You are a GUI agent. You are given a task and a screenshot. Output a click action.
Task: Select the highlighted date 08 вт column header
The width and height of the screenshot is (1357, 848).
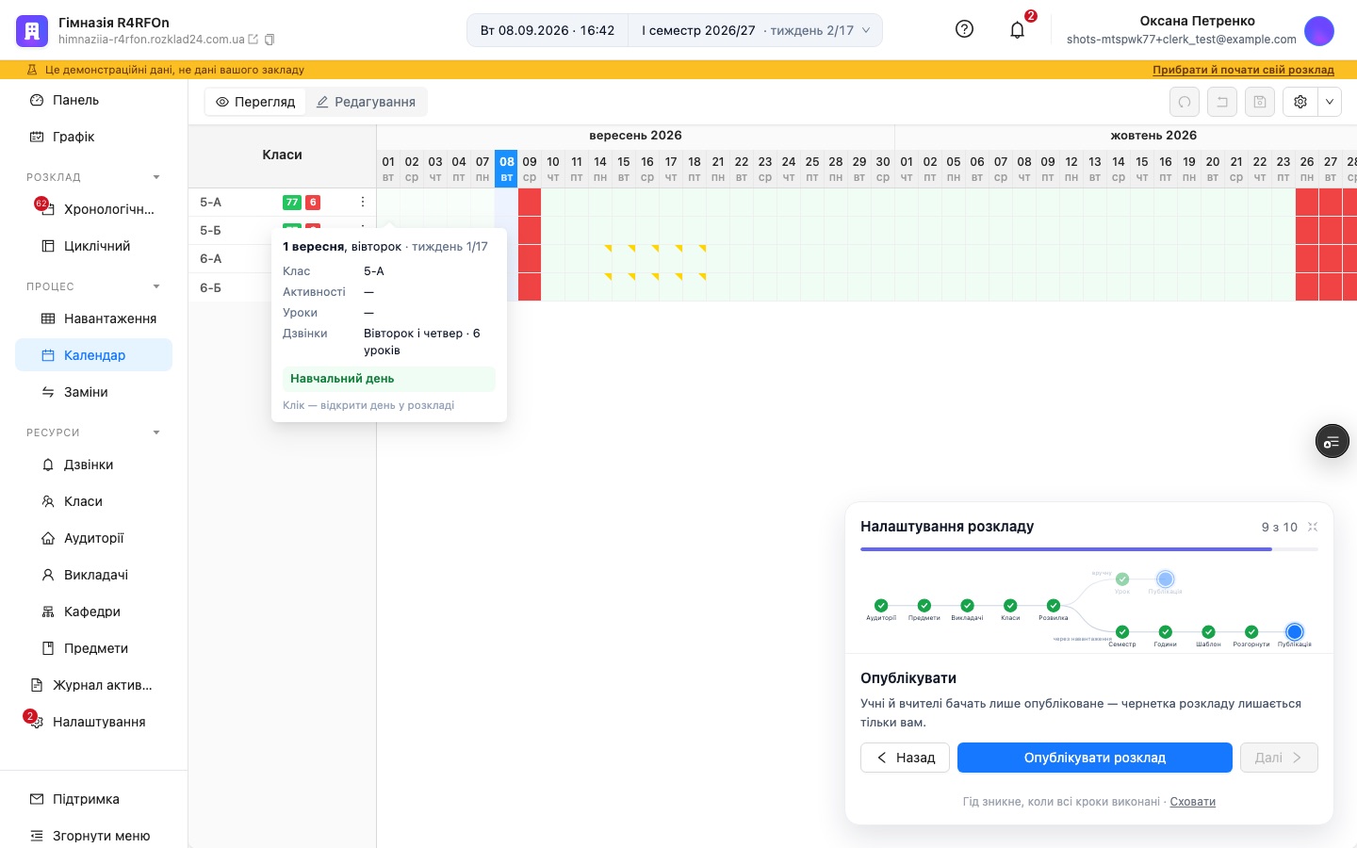[506, 169]
